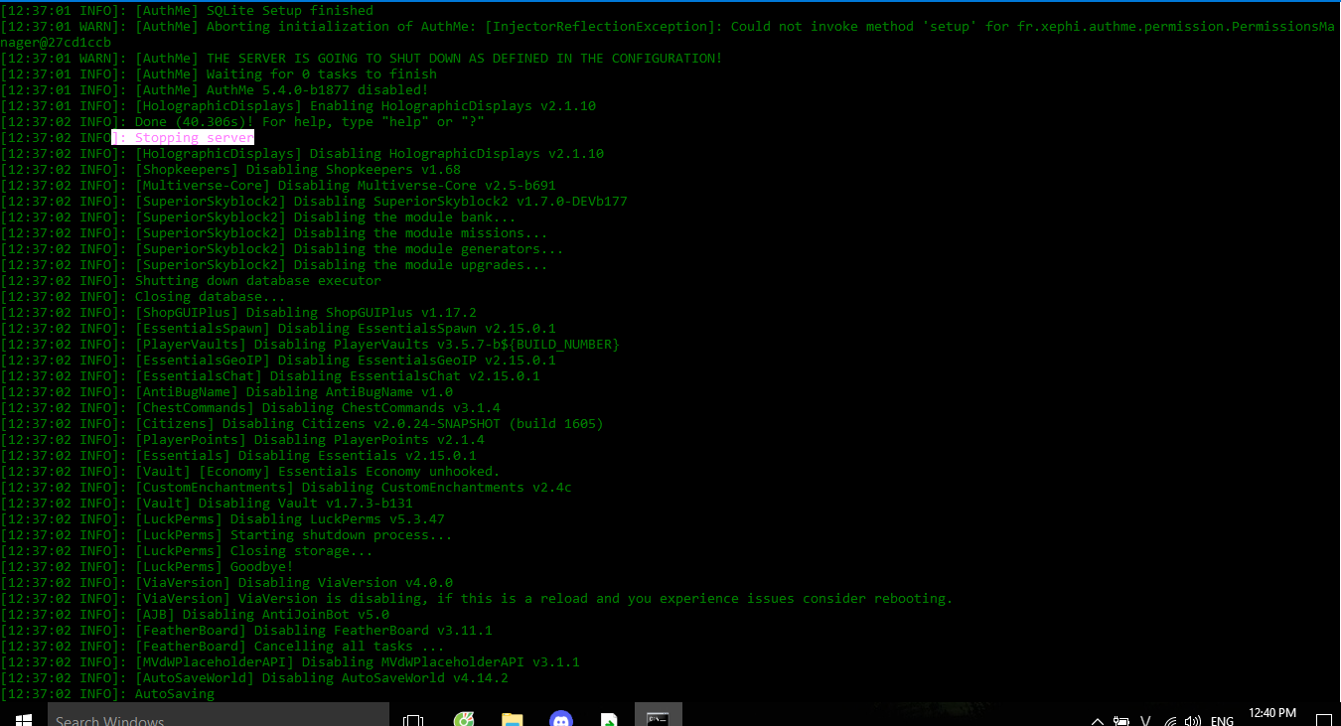Open the green circular app on taskbar
This screenshot has width=1341, height=726.
tap(463, 719)
